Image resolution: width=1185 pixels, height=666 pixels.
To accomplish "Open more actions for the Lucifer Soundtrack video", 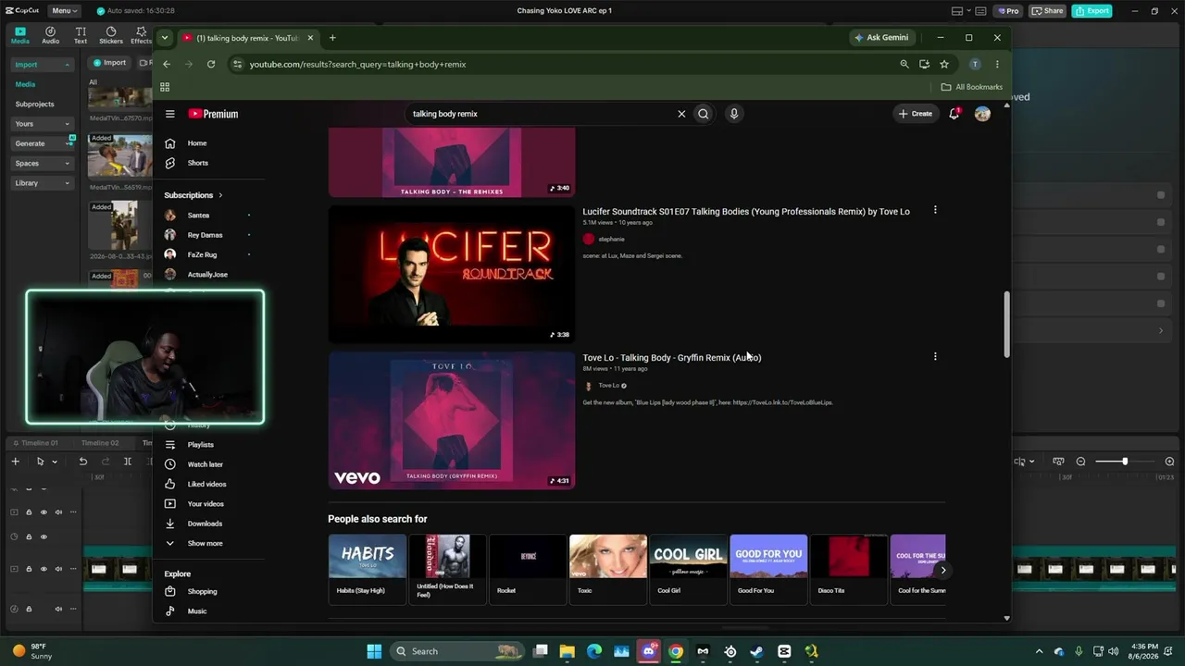I will click(935, 210).
